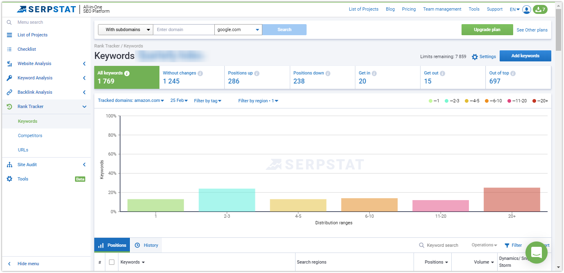Open the downloads badge showing 7
The height and width of the screenshot is (273, 564).
tap(540, 9)
